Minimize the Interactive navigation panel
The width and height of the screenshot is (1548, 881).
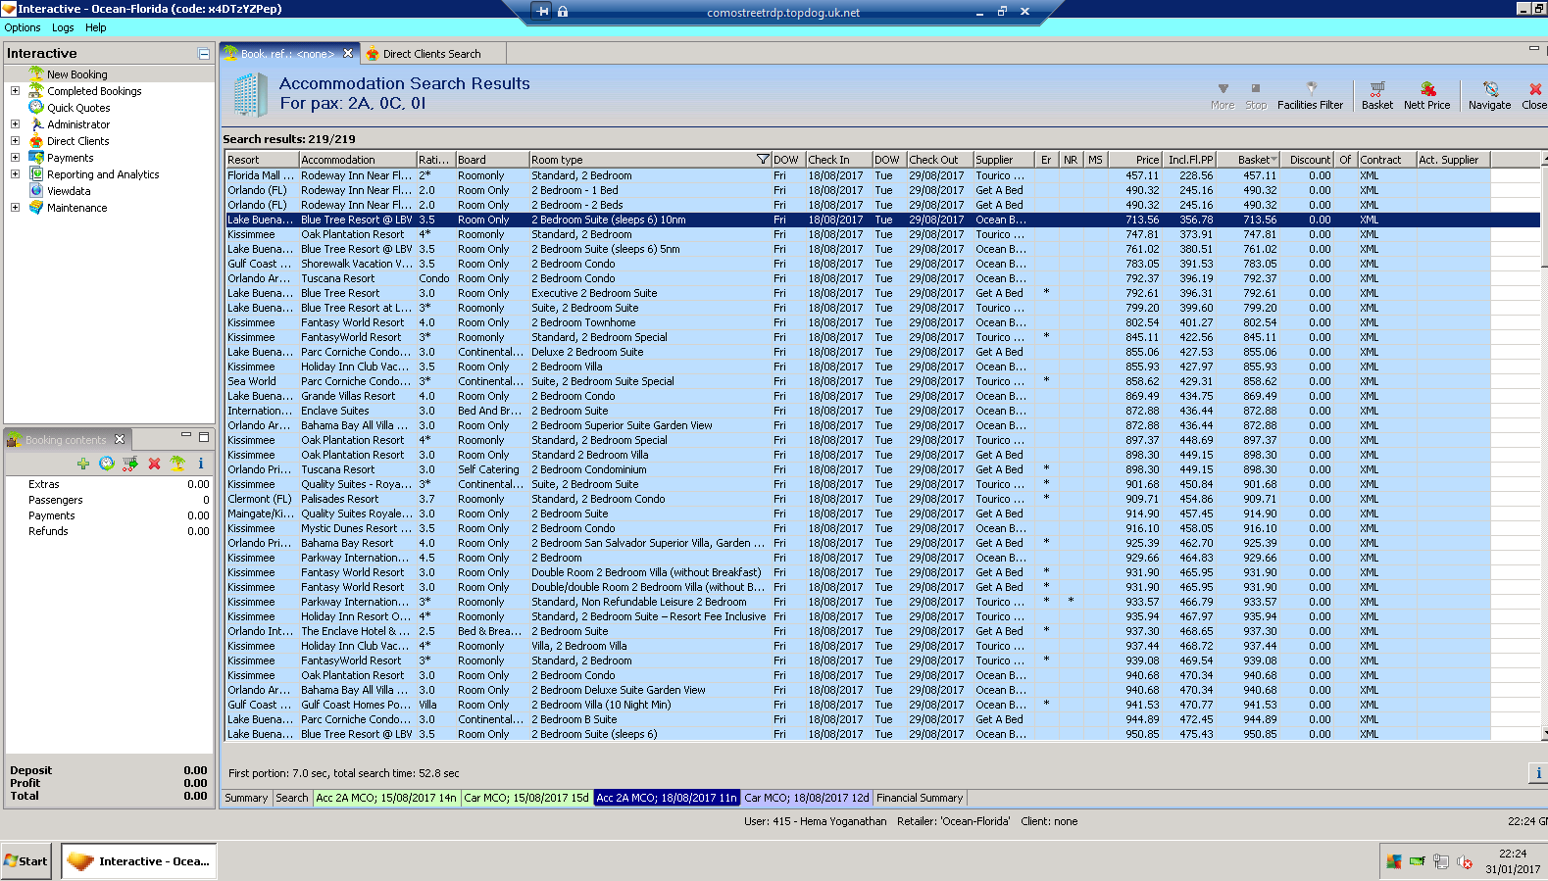(204, 54)
